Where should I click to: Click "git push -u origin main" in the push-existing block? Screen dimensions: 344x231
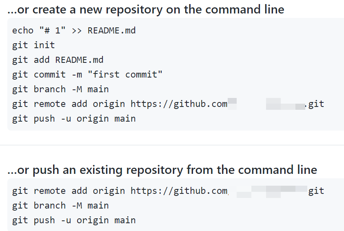pos(74,220)
